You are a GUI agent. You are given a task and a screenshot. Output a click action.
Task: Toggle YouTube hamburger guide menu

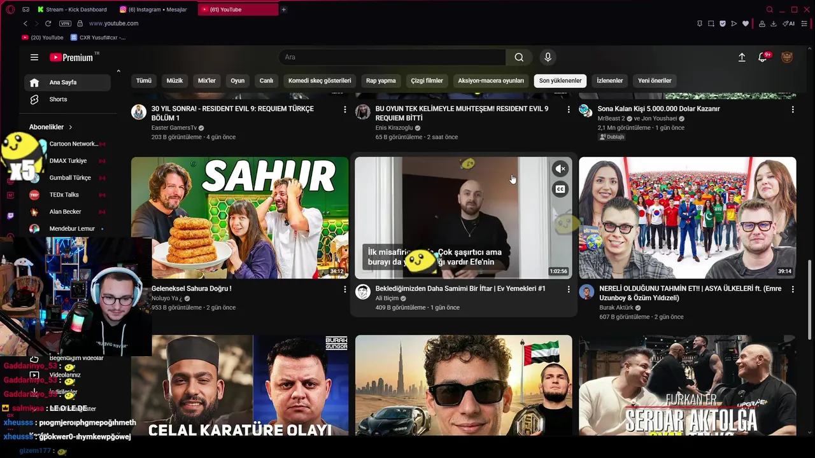tap(34, 57)
